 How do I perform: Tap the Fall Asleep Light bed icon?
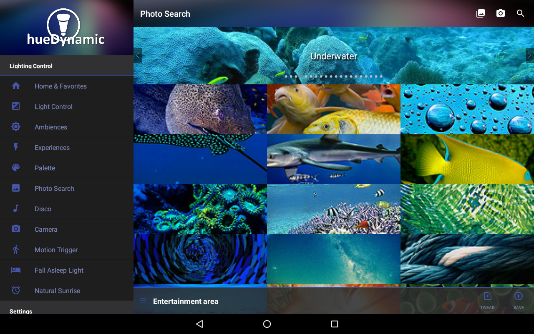pyautogui.click(x=16, y=270)
